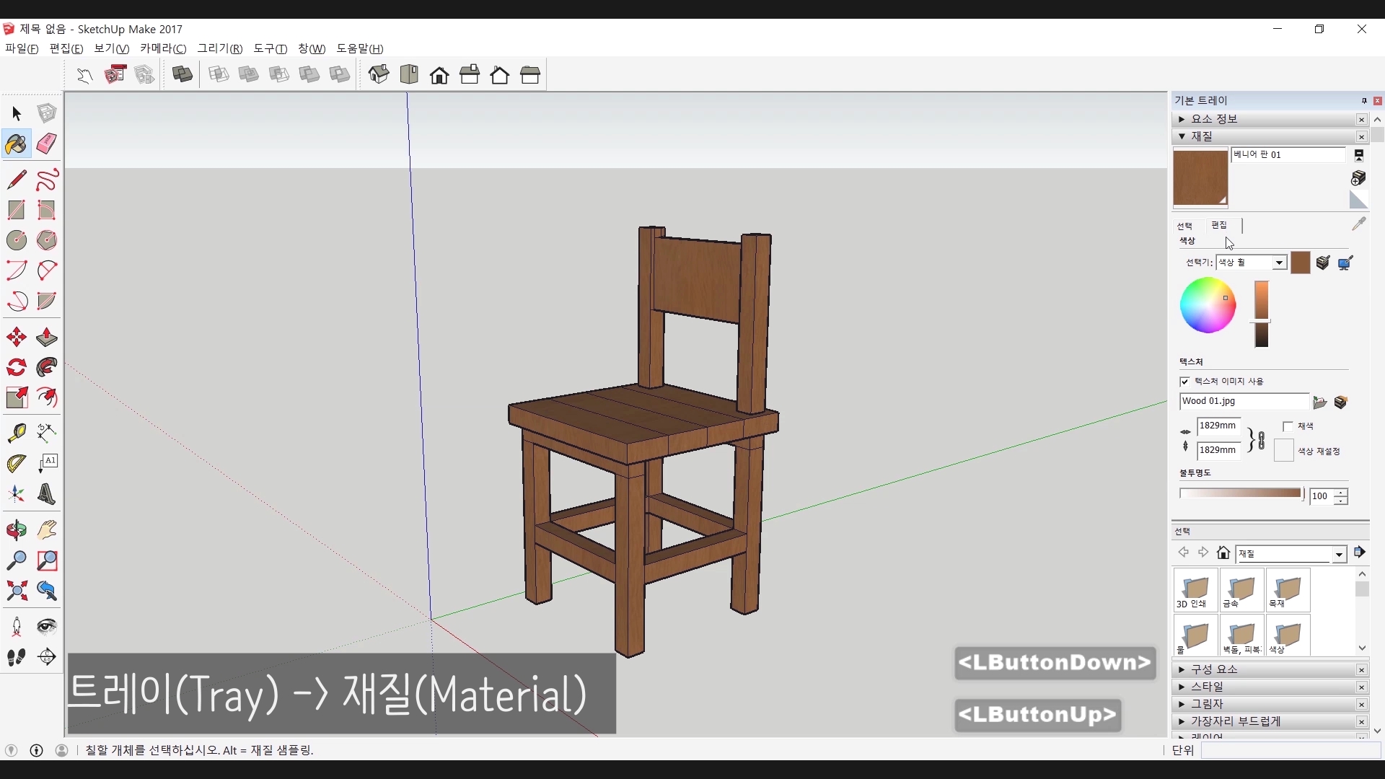Open the 재질 library dropdown list
The image size is (1385, 779).
[1339, 554]
